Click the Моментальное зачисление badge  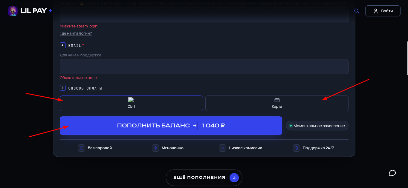coord(317,126)
